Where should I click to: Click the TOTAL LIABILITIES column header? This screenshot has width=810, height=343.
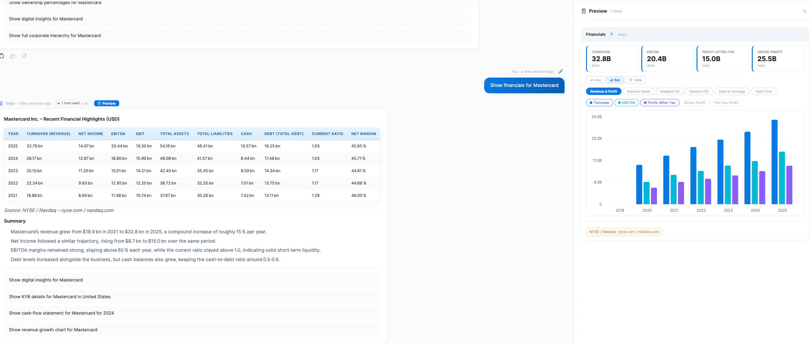215,134
